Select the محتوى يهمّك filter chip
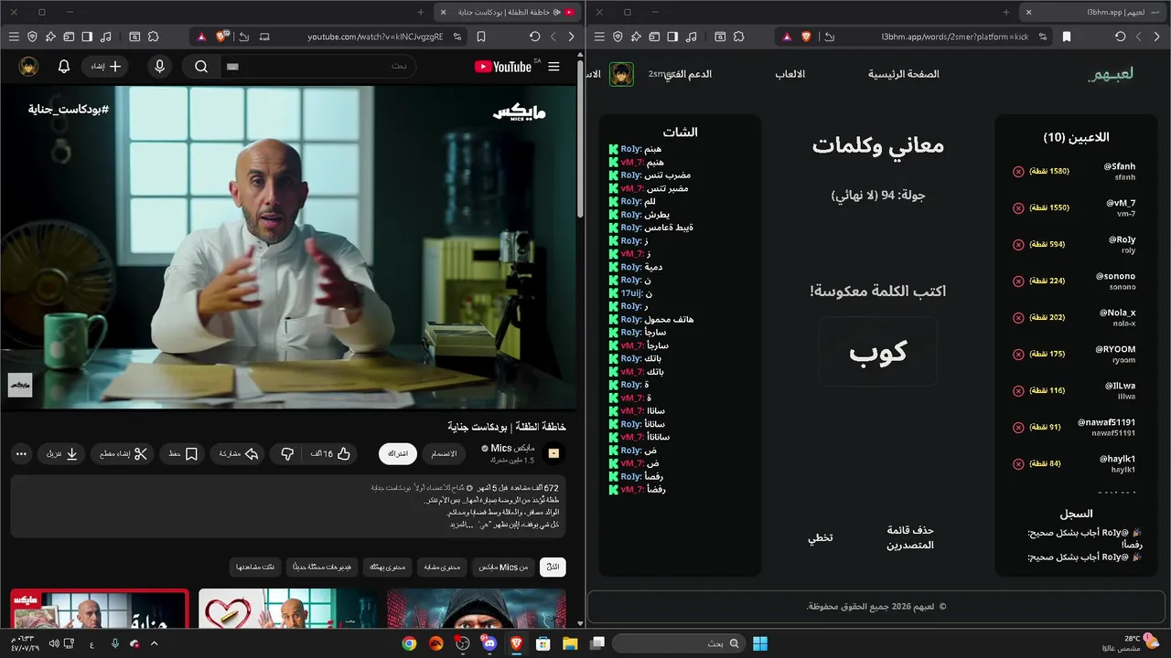The image size is (1171, 658). (388, 568)
